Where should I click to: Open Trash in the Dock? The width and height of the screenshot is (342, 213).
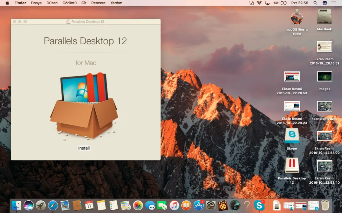[325, 205]
